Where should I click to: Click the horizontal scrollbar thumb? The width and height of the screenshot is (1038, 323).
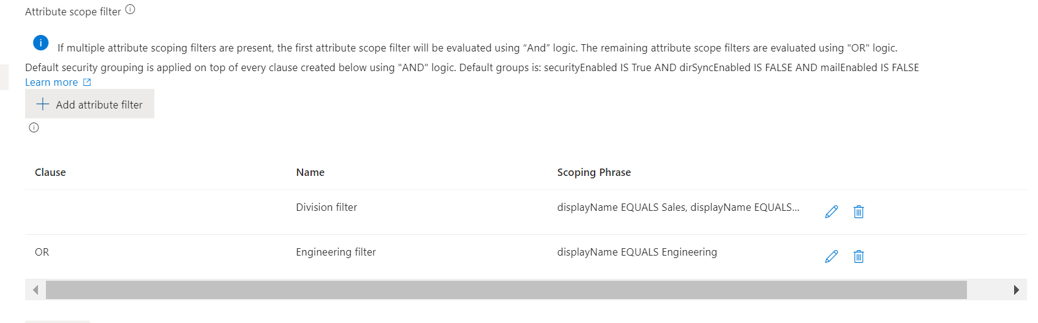(x=506, y=290)
